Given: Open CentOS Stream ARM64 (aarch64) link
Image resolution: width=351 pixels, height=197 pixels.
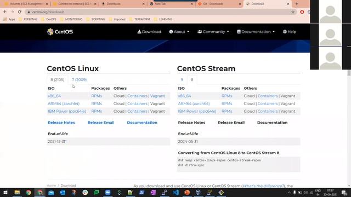Looking at the screenshot, I should 194,103.
